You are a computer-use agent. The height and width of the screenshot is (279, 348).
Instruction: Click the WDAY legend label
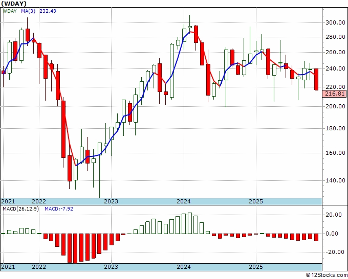point(10,11)
